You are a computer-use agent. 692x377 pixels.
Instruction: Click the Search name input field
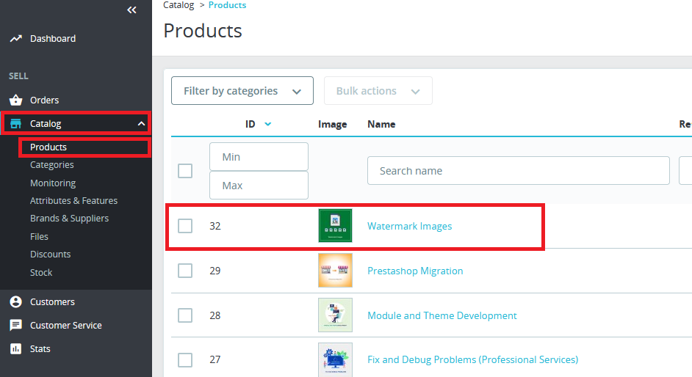(518, 171)
